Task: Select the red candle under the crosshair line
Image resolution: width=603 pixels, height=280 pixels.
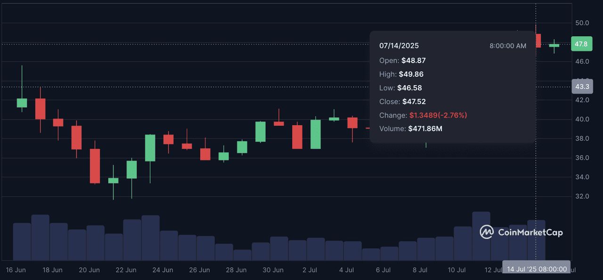Action: [538, 40]
